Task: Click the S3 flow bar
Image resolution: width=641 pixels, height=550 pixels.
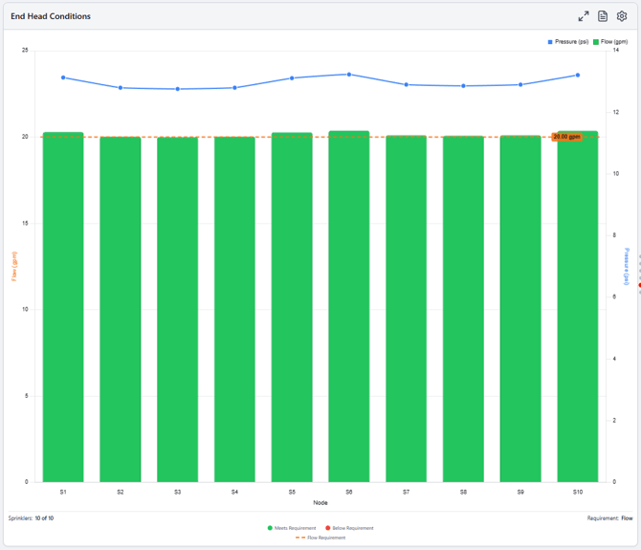Action: point(177,310)
